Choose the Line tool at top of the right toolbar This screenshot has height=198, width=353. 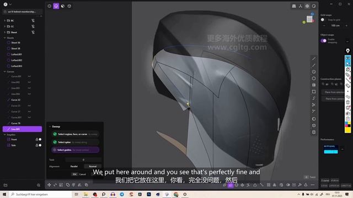(x=314, y=59)
